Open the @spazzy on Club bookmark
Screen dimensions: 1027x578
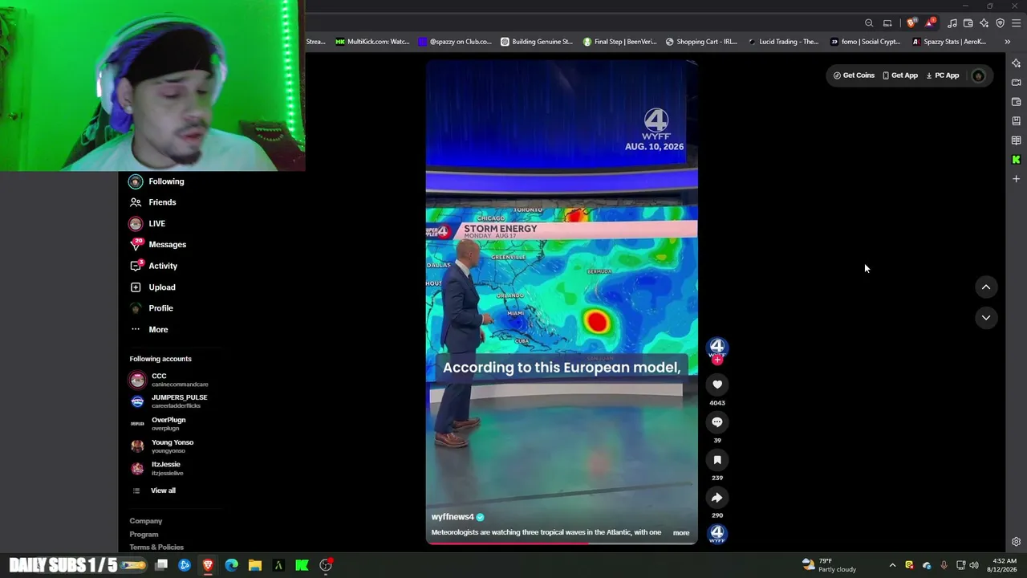[x=454, y=42]
